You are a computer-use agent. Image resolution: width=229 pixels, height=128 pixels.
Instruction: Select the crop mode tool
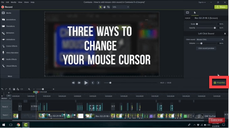[x=108, y=7]
